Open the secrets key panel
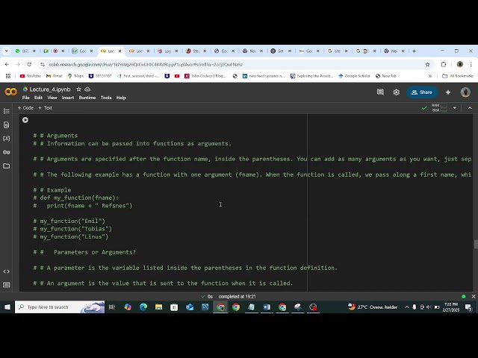Screen dimensions: 478x358 pyautogui.click(x=7, y=152)
